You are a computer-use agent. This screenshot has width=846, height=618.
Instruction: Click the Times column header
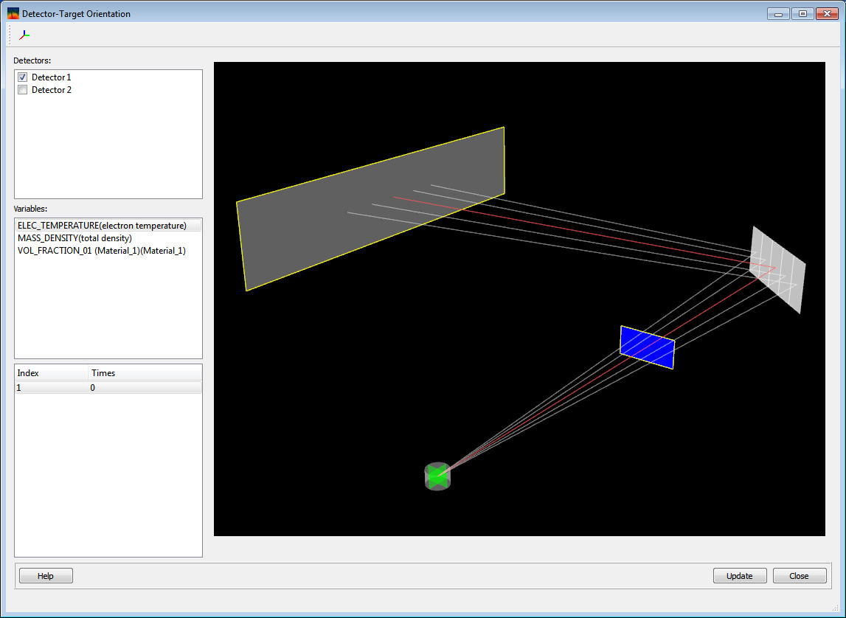(144, 373)
